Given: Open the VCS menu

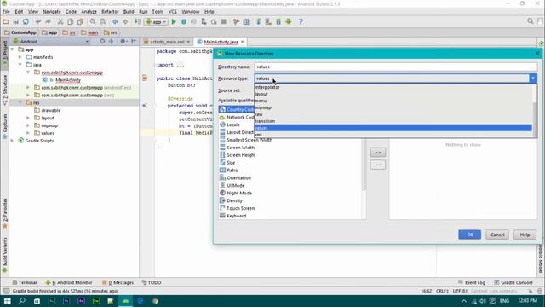Looking at the screenshot, I should (172, 11).
